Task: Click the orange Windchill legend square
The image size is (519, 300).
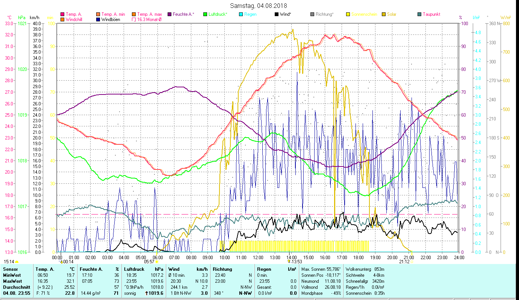Action: pyautogui.click(x=62, y=19)
